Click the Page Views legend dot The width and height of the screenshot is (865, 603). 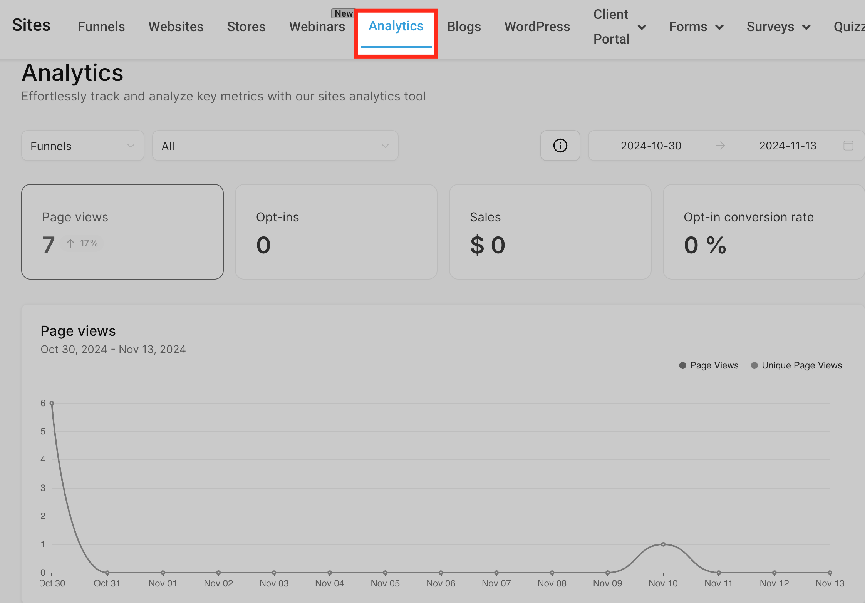coord(682,365)
